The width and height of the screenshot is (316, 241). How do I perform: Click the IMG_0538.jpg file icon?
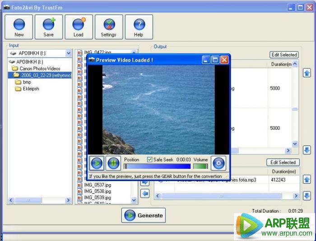[x=80, y=191]
